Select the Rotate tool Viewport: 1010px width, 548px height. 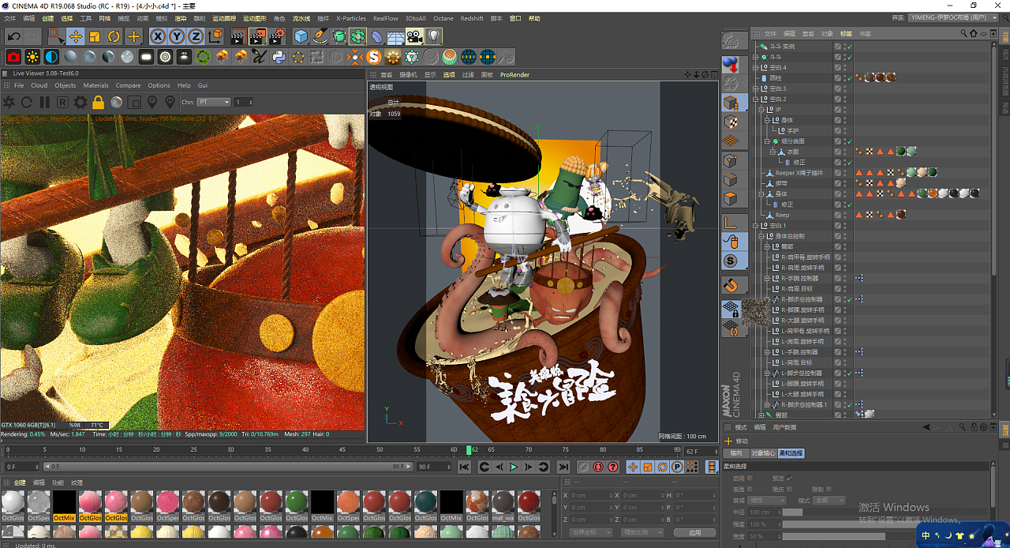(114, 36)
